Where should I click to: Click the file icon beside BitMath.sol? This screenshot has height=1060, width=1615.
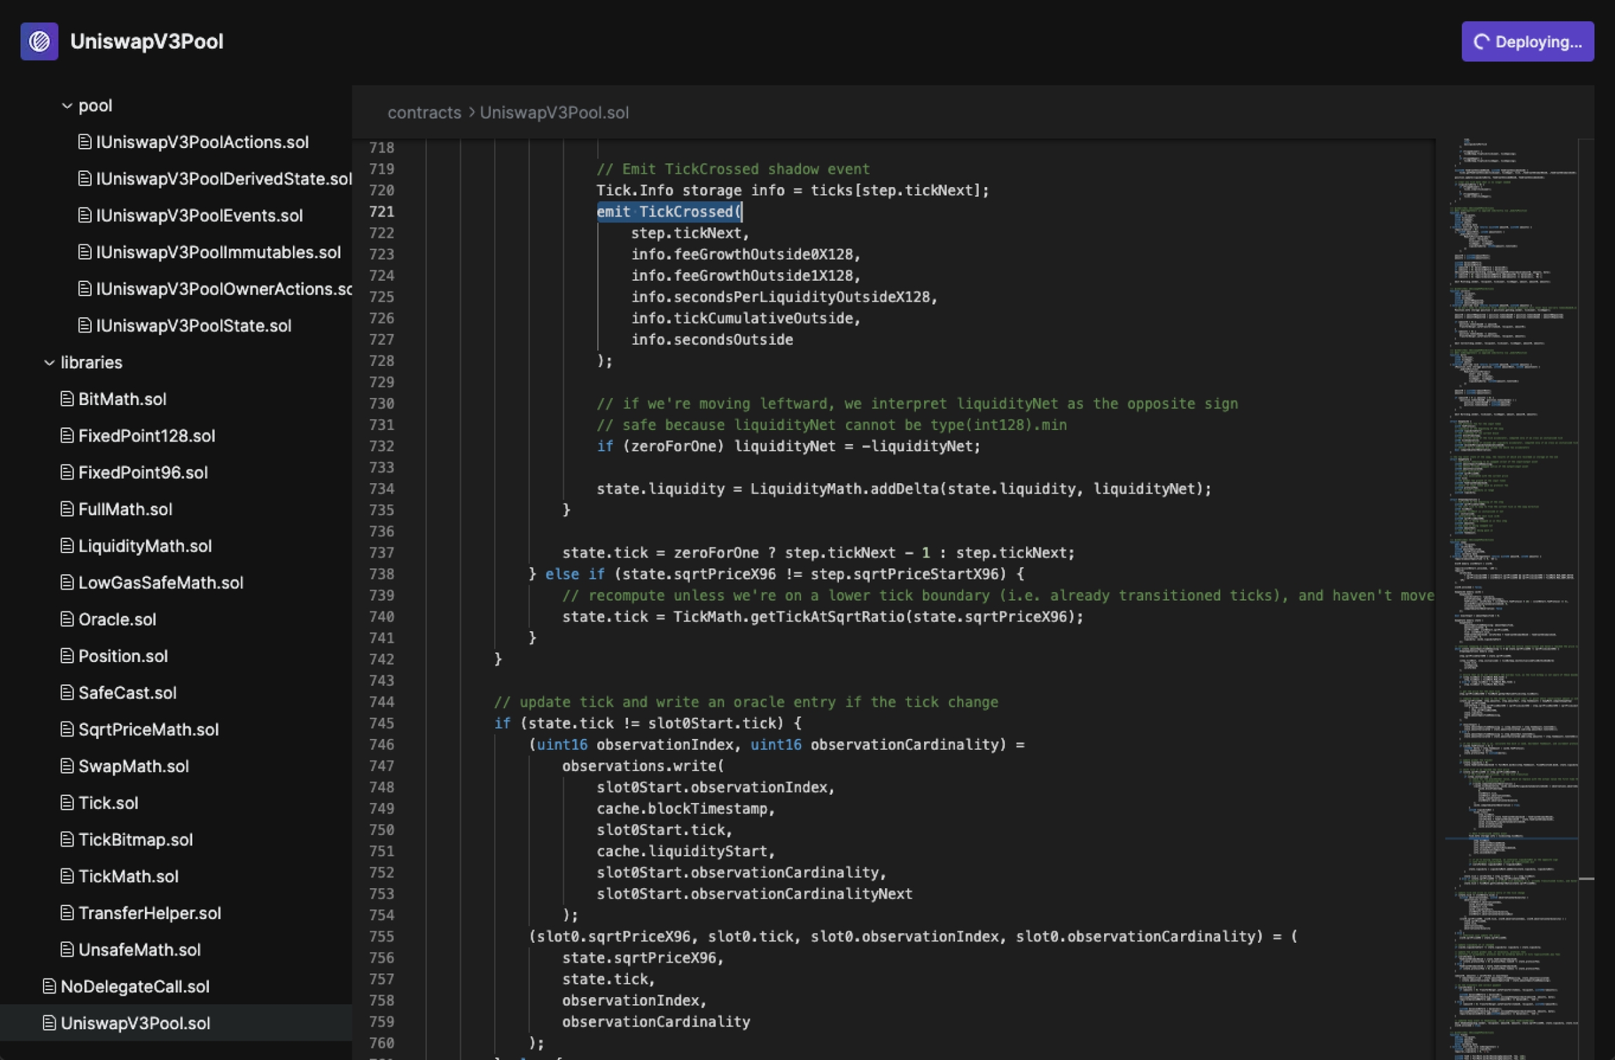[x=67, y=399]
